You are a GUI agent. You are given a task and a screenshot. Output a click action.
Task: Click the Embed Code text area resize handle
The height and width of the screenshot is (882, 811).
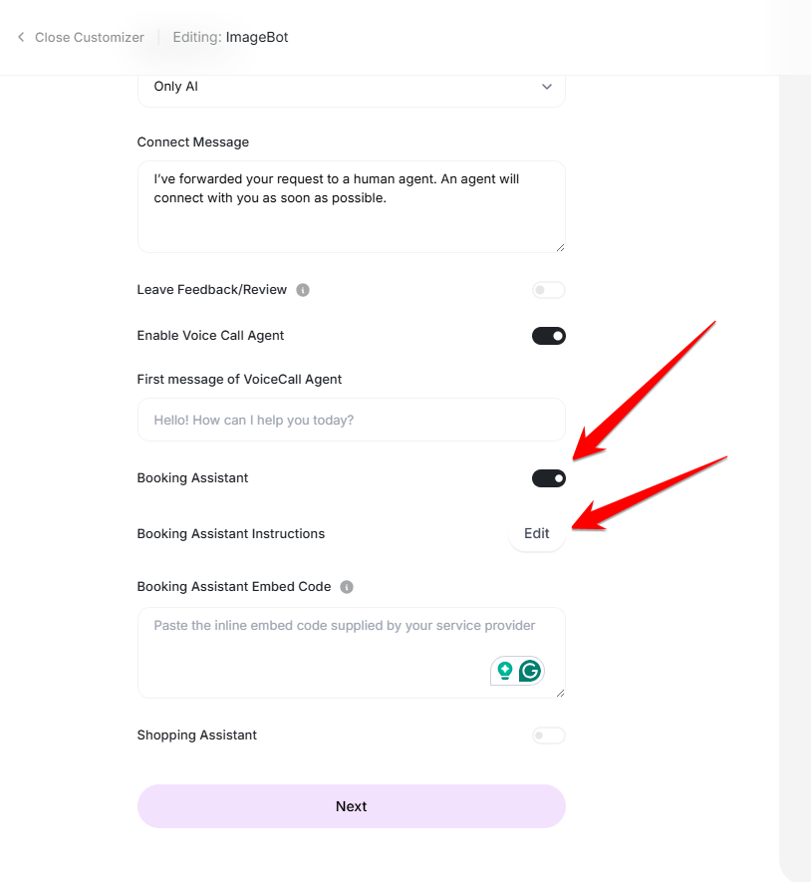click(x=560, y=693)
